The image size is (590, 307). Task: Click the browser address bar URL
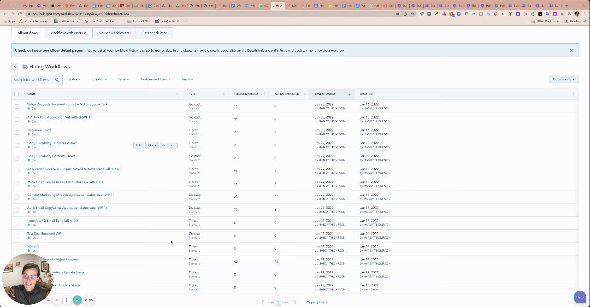point(81,14)
